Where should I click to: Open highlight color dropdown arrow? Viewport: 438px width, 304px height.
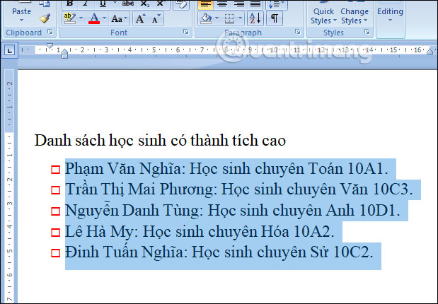[x=81, y=18]
